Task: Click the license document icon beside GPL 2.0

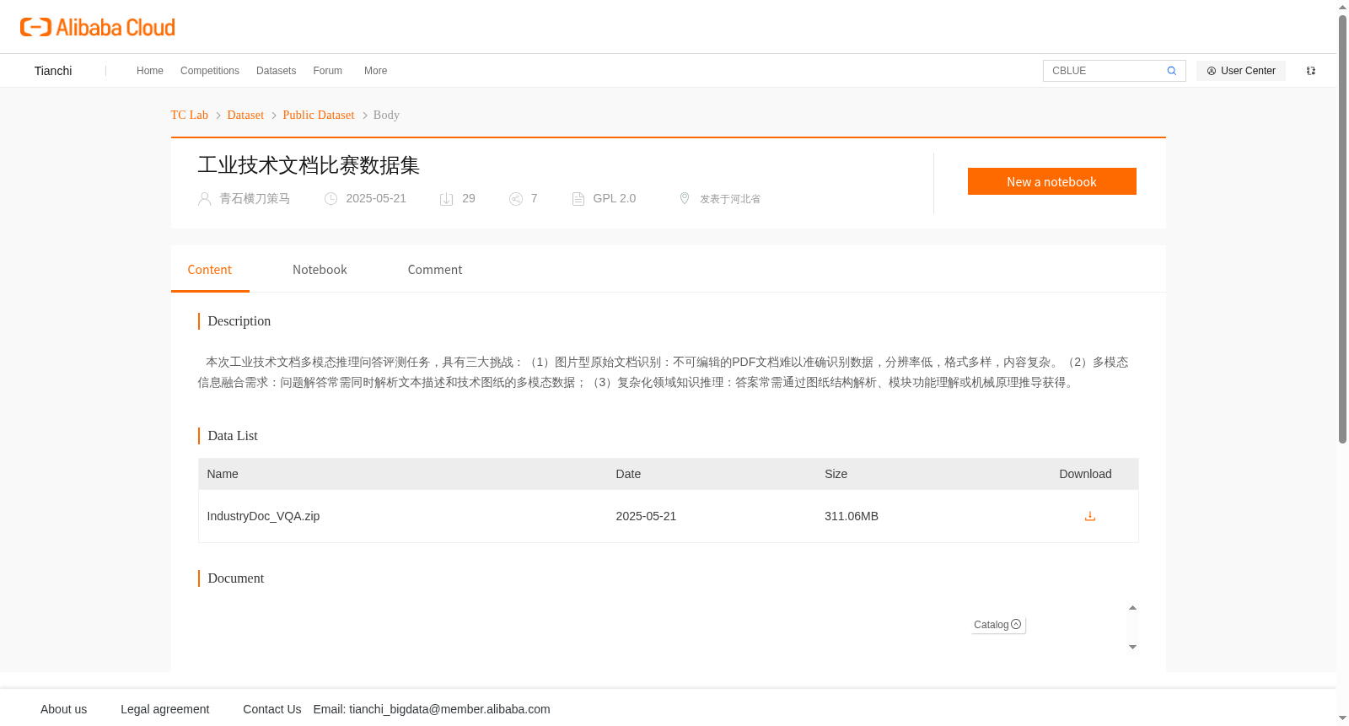Action: click(x=578, y=199)
